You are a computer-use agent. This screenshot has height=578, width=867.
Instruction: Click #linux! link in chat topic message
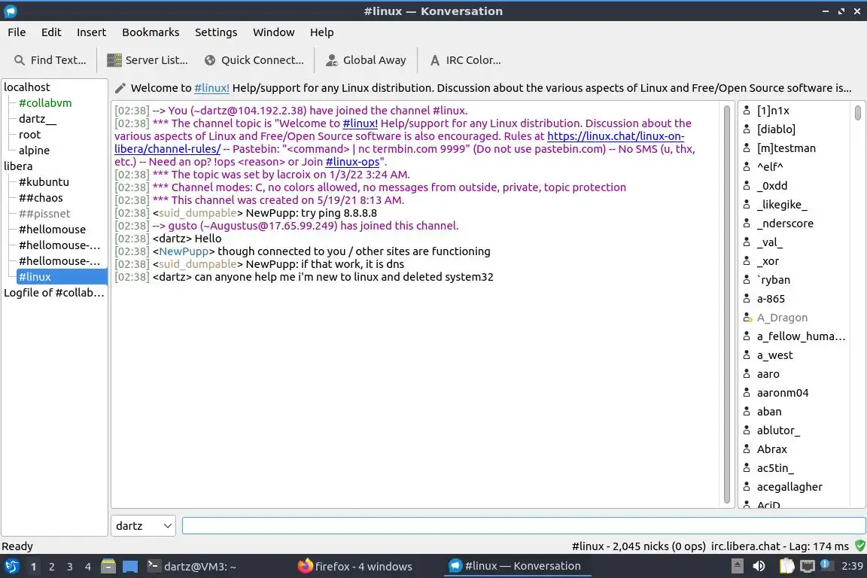(360, 123)
